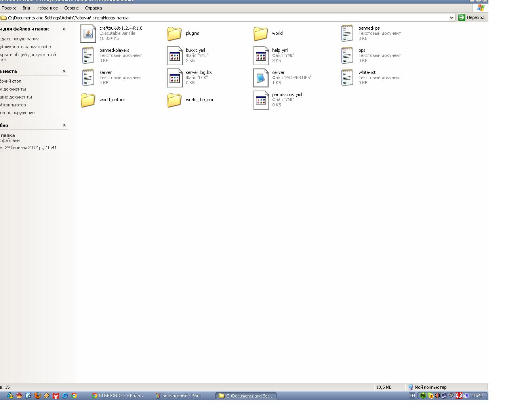Select the craftbukkit-1.2.4-R1.0 jar file

[112, 33]
